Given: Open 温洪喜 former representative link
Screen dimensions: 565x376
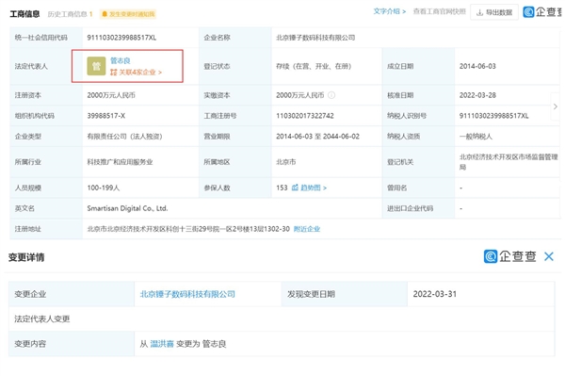Looking at the screenshot, I should 162,344.
